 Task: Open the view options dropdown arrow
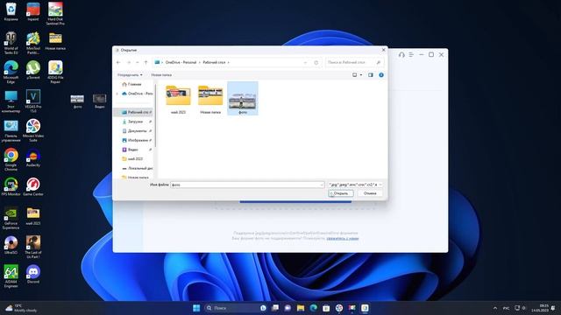point(361,75)
